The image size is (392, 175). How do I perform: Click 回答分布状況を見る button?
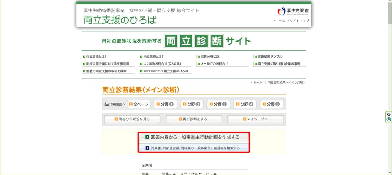pyautogui.click(x=132, y=119)
